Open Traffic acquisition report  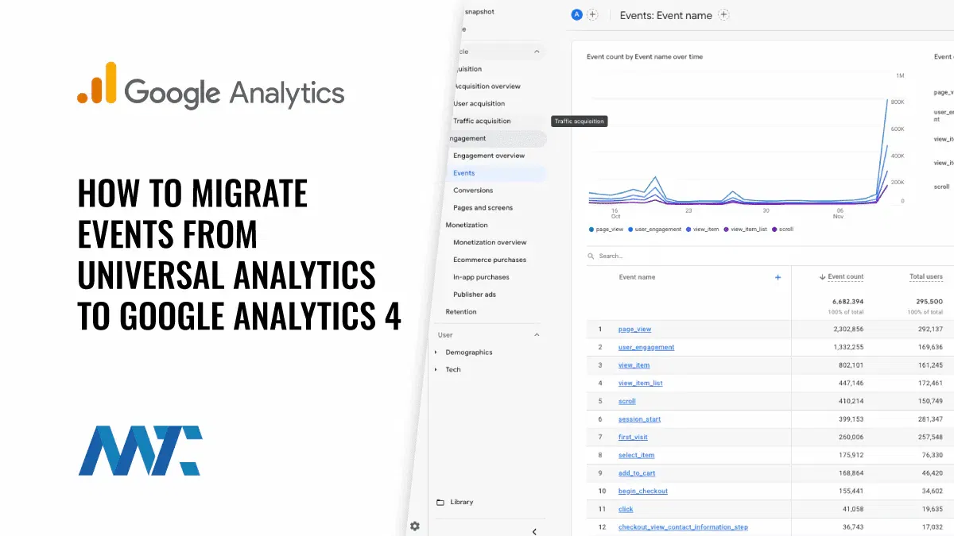(x=482, y=121)
